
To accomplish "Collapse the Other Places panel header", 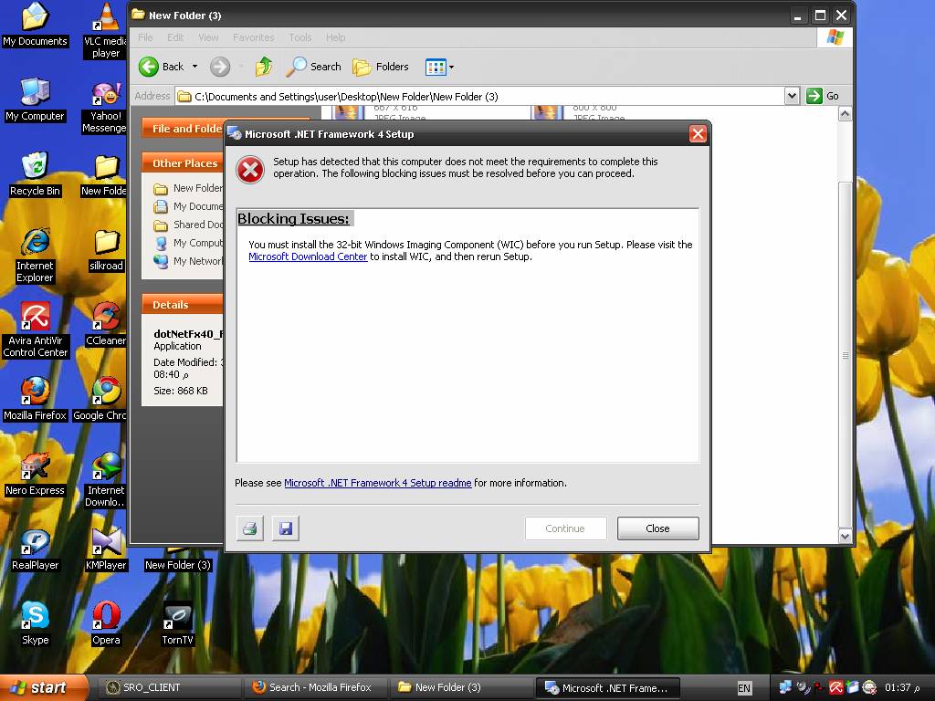I will tap(183, 163).
